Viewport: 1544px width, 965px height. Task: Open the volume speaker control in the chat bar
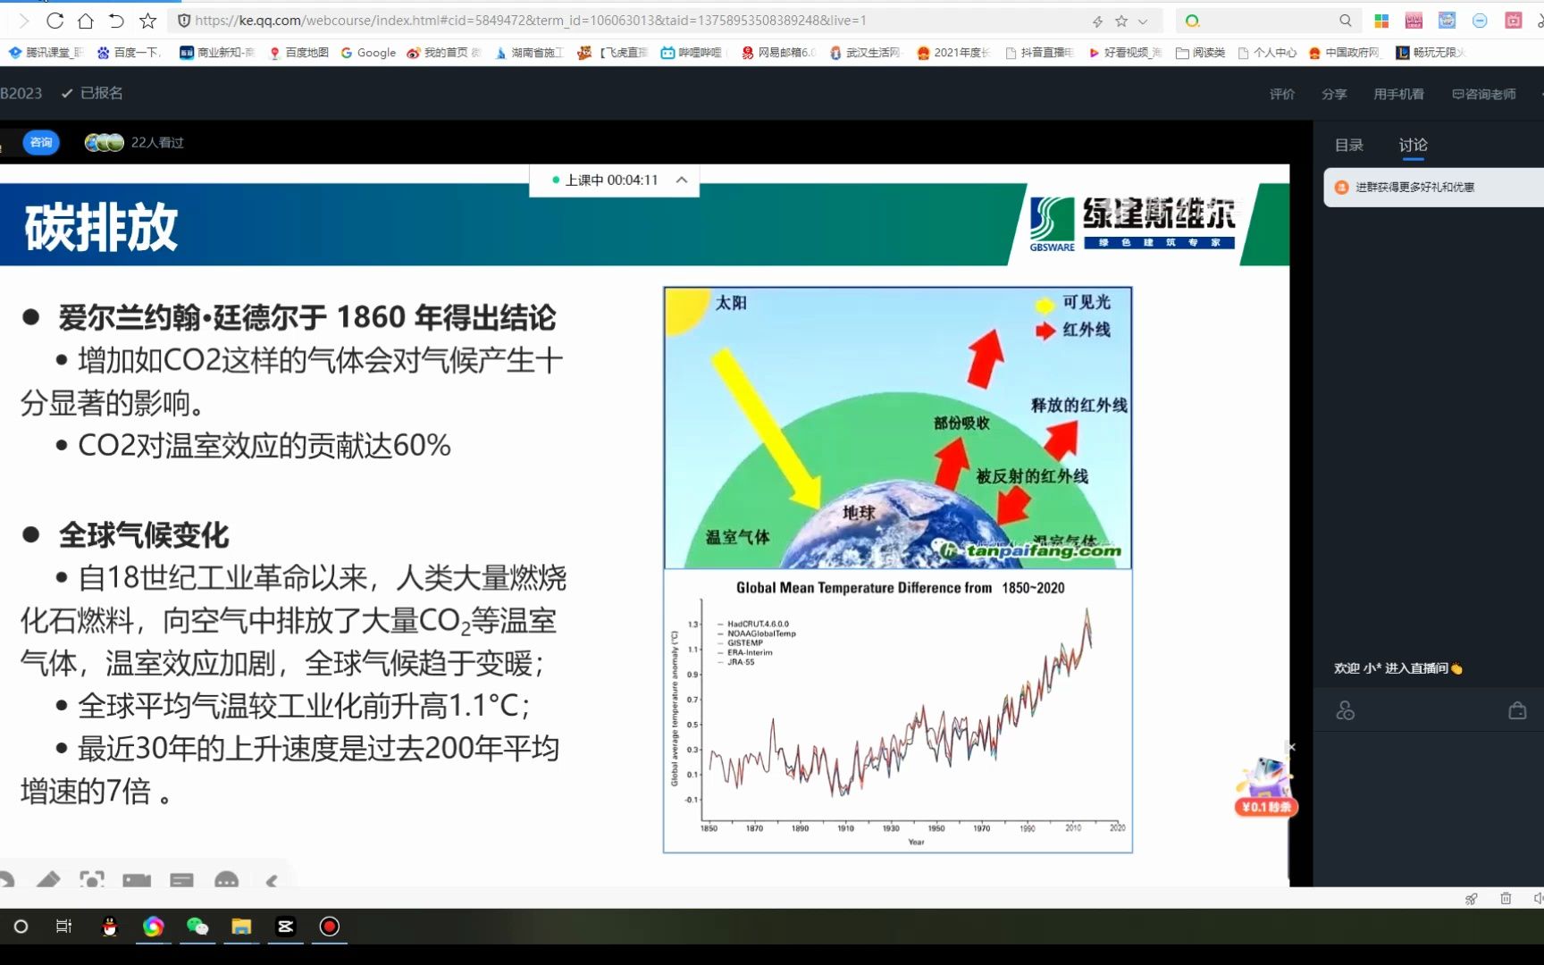[1539, 899]
